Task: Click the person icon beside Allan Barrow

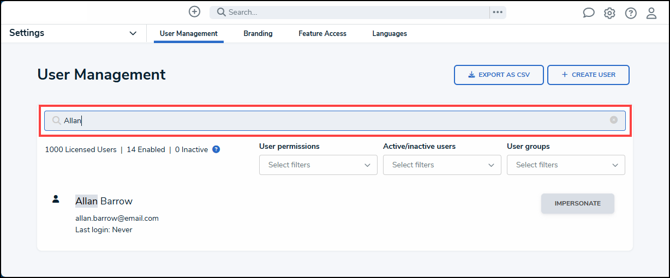Action: coord(56,199)
